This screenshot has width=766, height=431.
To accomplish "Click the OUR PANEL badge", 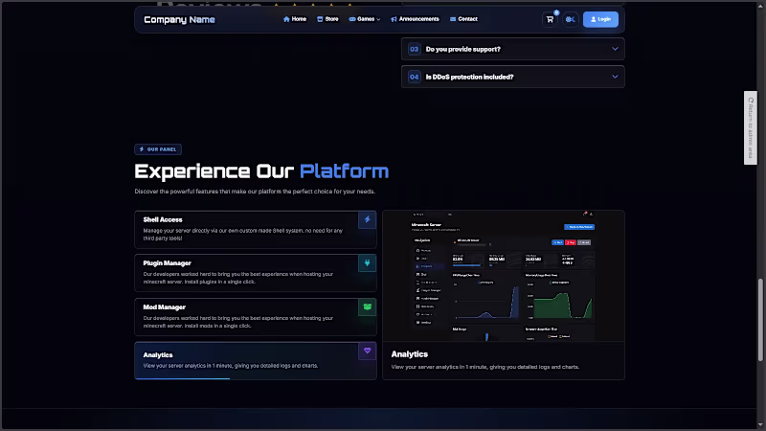I will tap(158, 149).
